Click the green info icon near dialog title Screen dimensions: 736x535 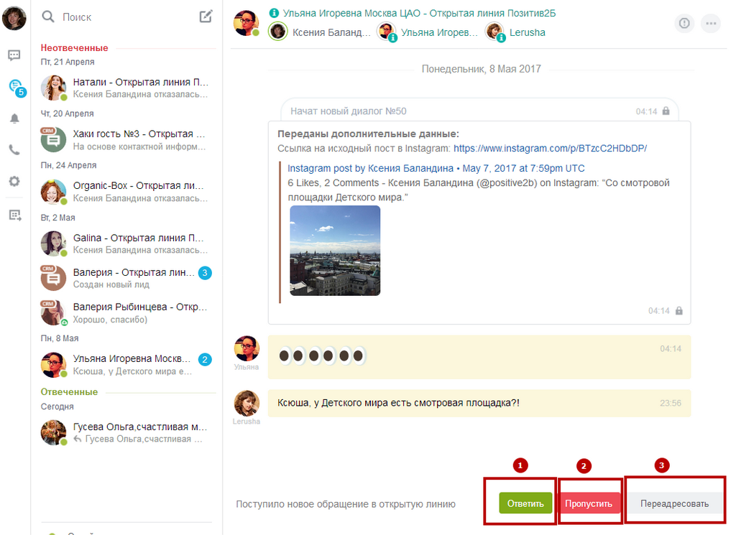click(274, 13)
